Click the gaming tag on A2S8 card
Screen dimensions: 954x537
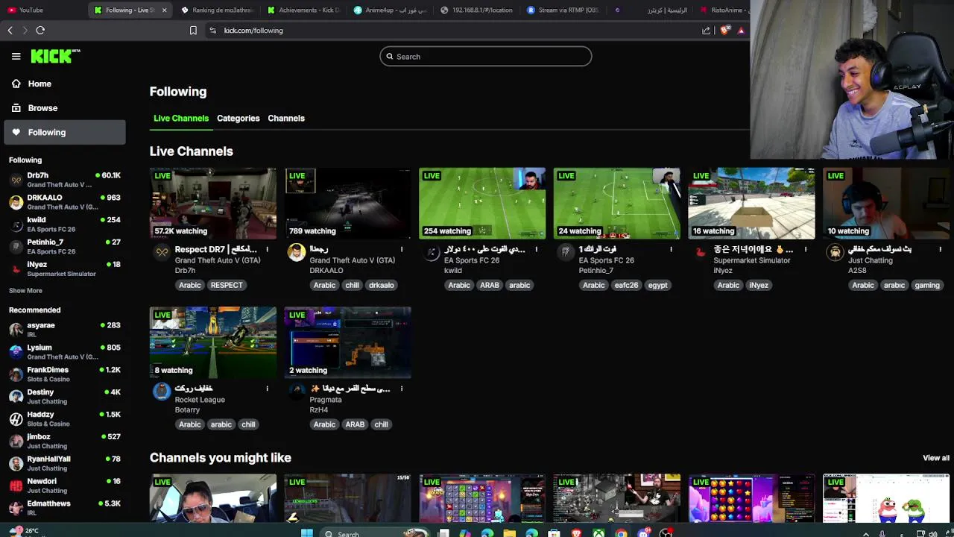click(927, 285)
